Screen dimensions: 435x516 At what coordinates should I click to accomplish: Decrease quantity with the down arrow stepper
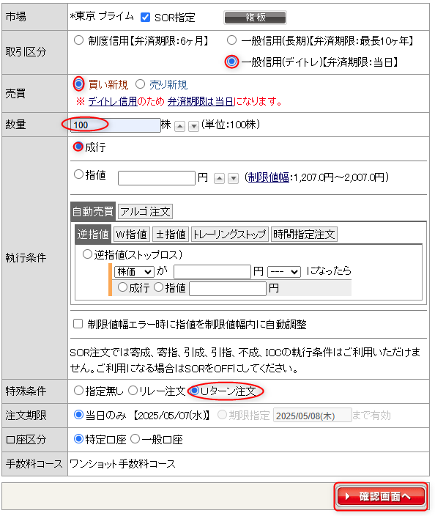[193, 126]
